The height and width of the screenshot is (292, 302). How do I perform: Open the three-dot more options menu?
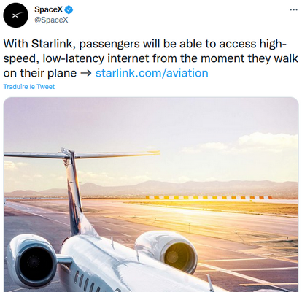coord(294,9)
